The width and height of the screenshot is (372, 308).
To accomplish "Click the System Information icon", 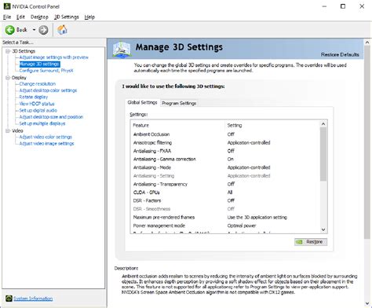I will [9, 299].
